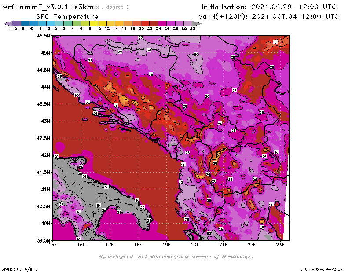Click the '24' legend scale number
The image size is (352, 272).
(158, 29)
